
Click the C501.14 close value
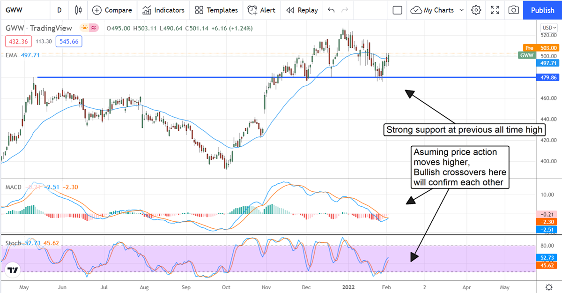pos(198,28)
